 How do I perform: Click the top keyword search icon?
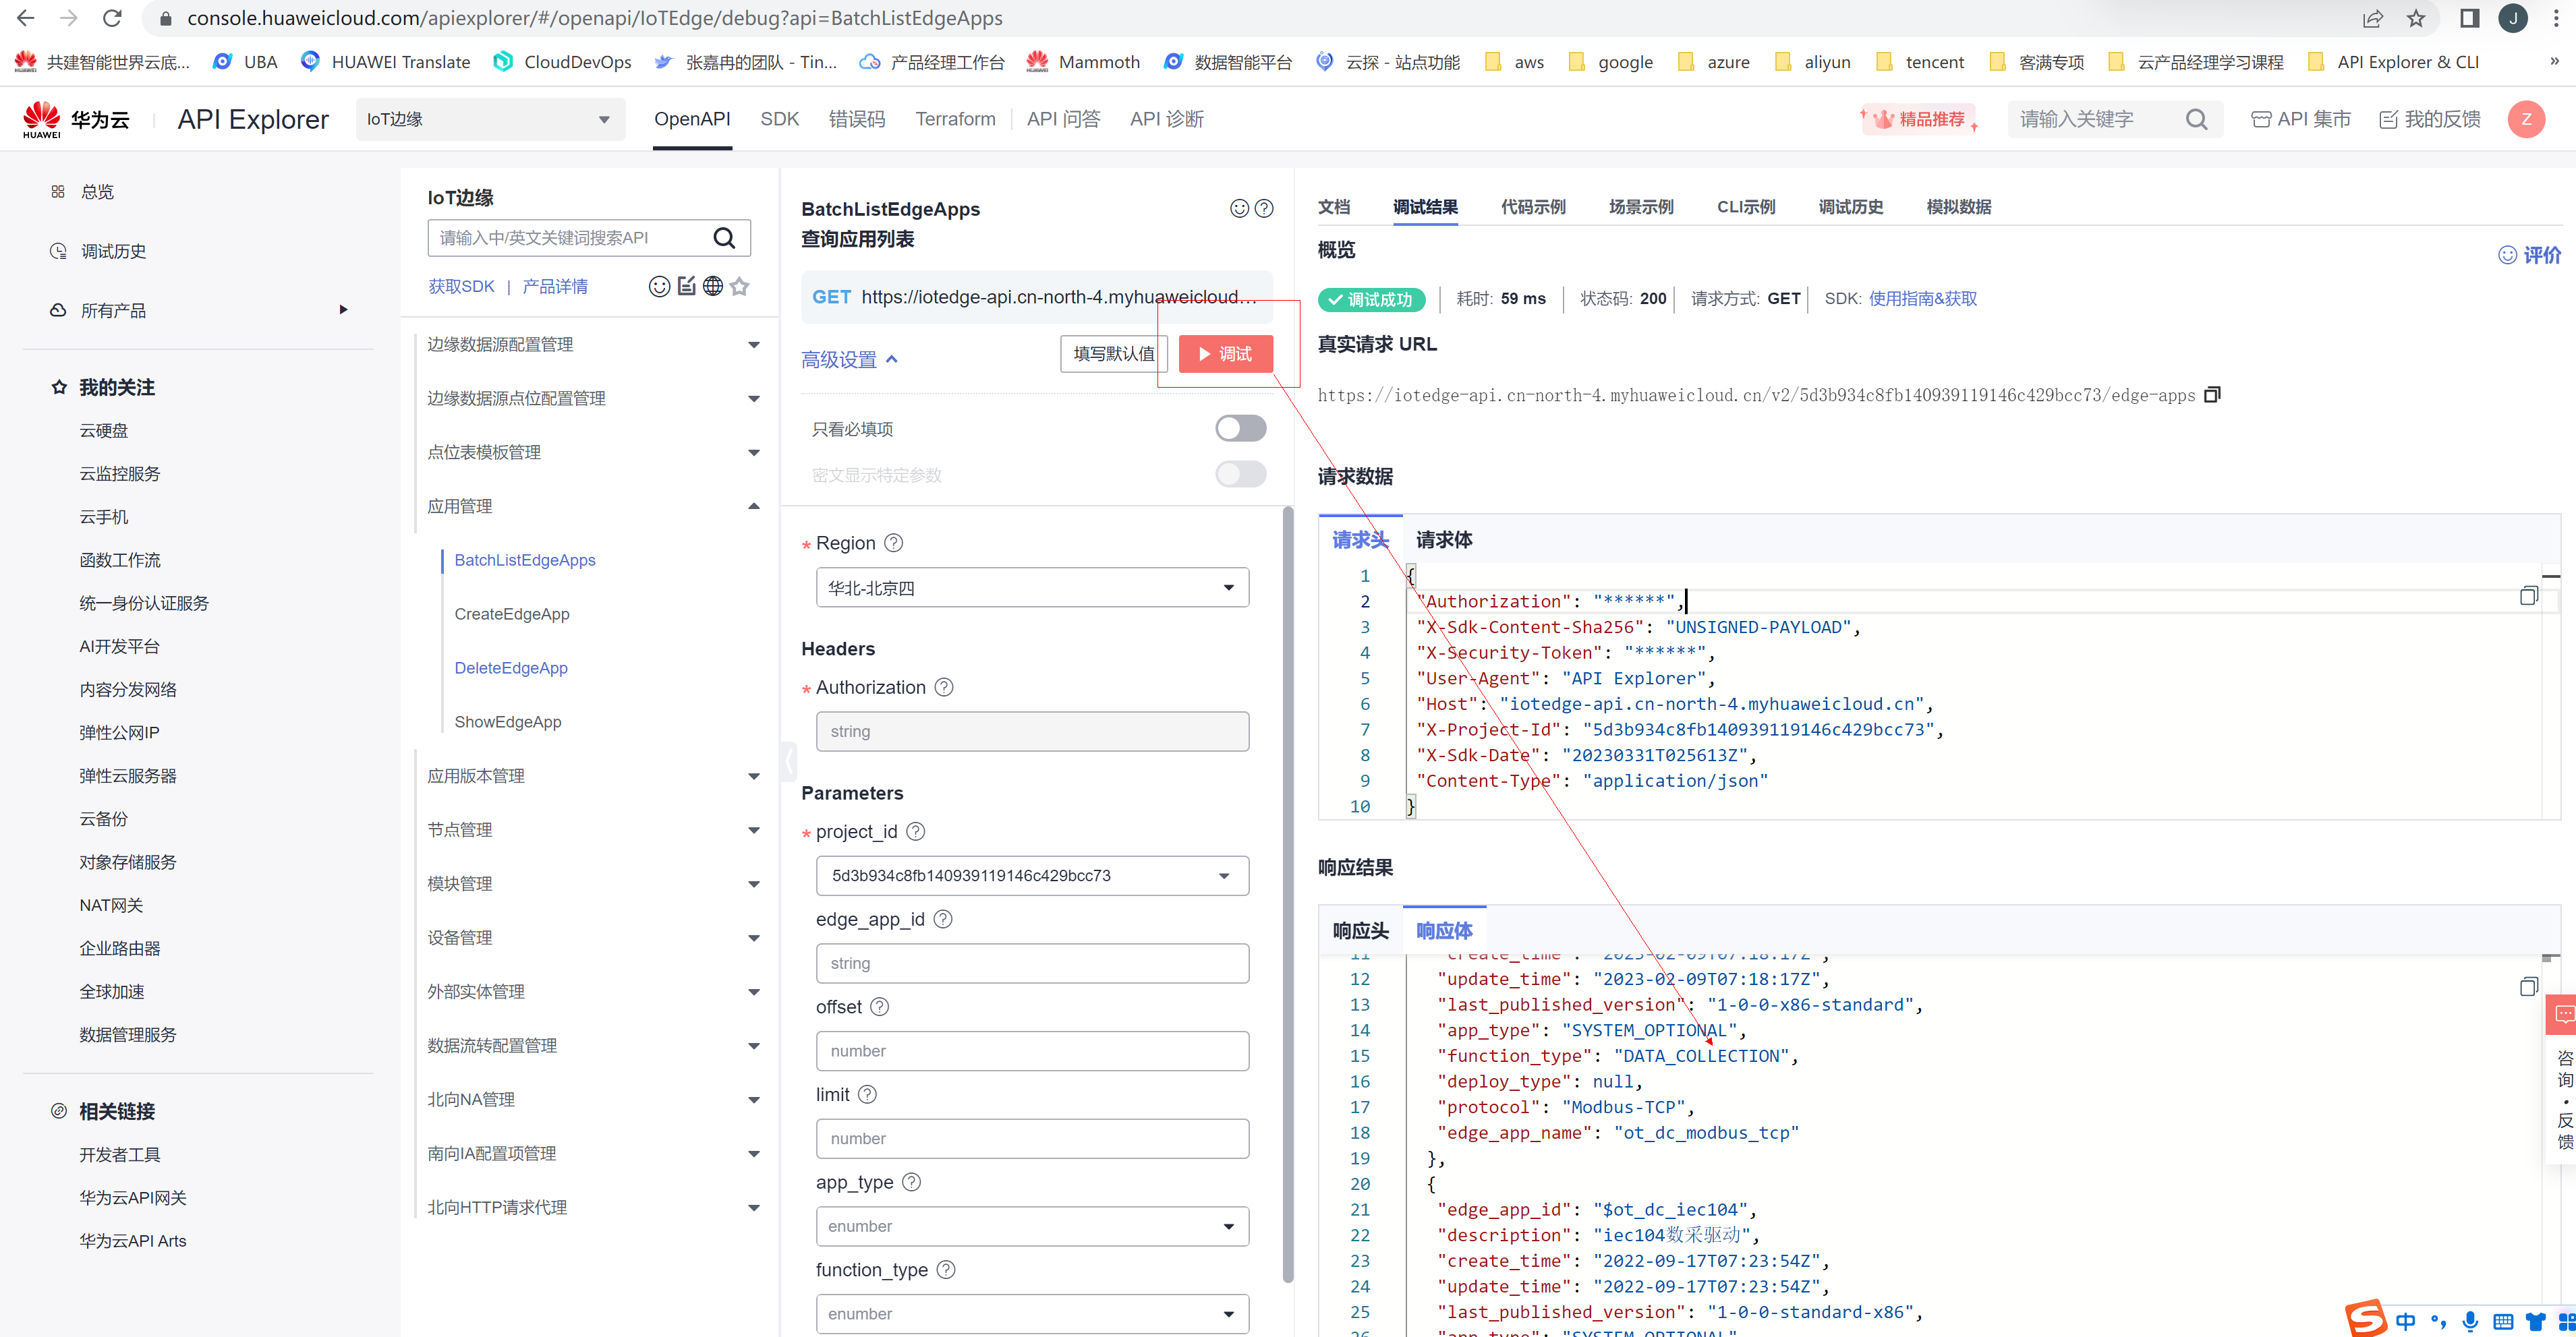(2195, 120)
